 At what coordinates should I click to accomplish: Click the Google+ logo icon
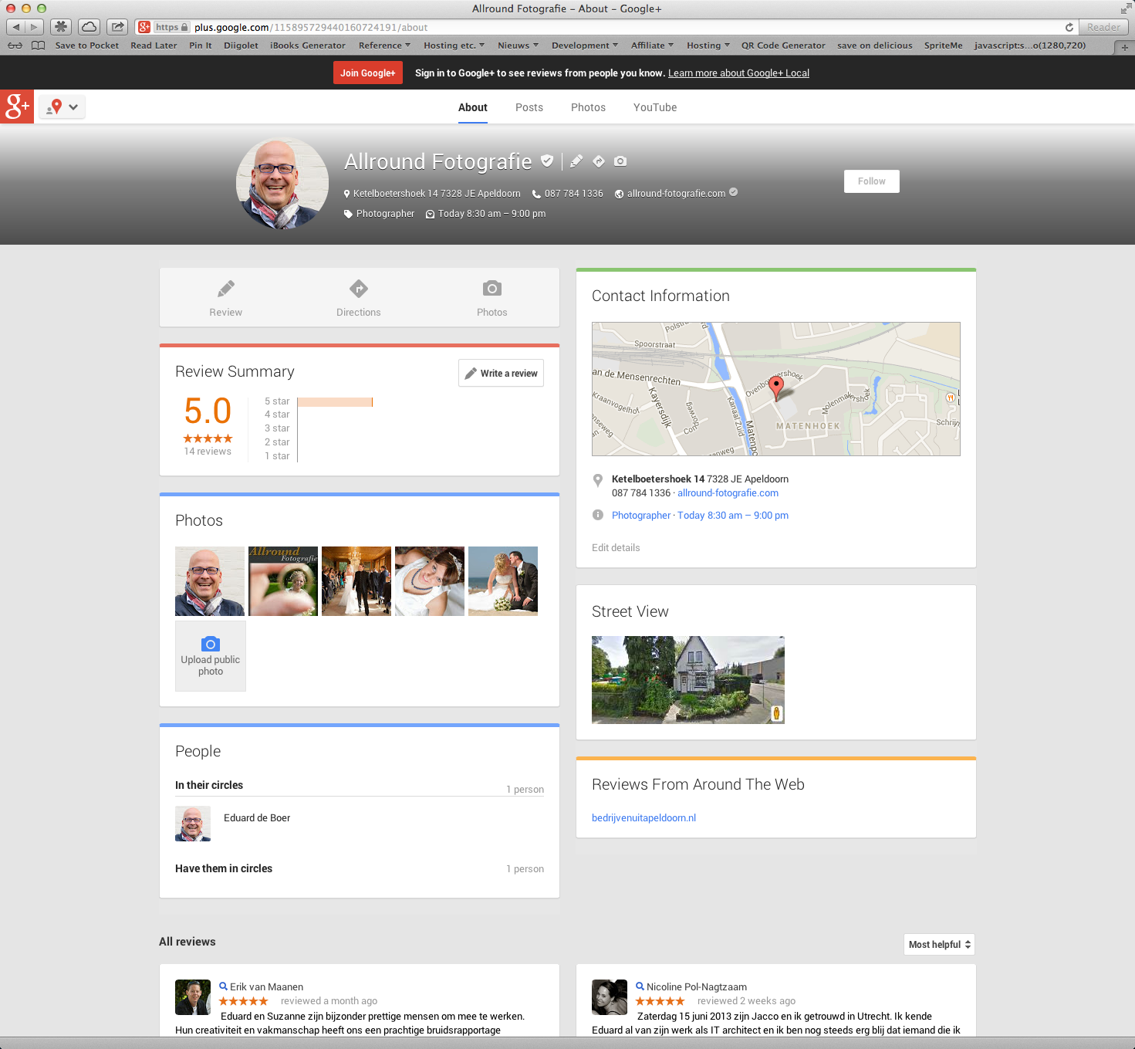pyautogui.click(x=16, y=107)
